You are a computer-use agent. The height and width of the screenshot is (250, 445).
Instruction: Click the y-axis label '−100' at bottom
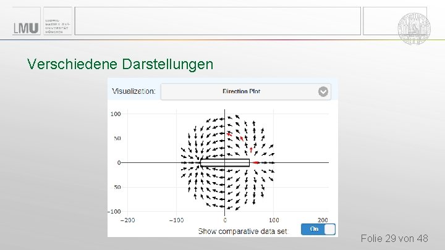coord(114,212)
